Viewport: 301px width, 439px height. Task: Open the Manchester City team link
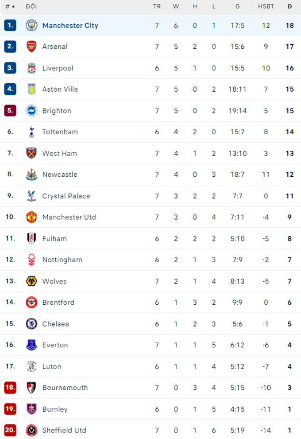(70, 26)
